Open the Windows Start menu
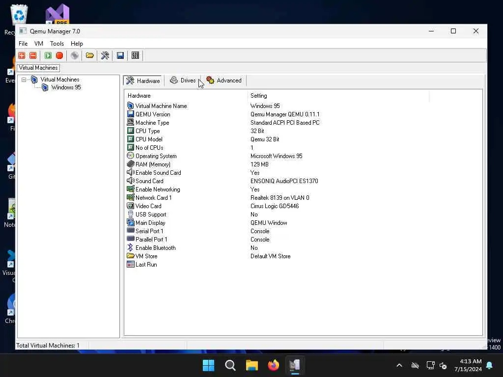Screen dimensions: 503x377 pos(208,365)
